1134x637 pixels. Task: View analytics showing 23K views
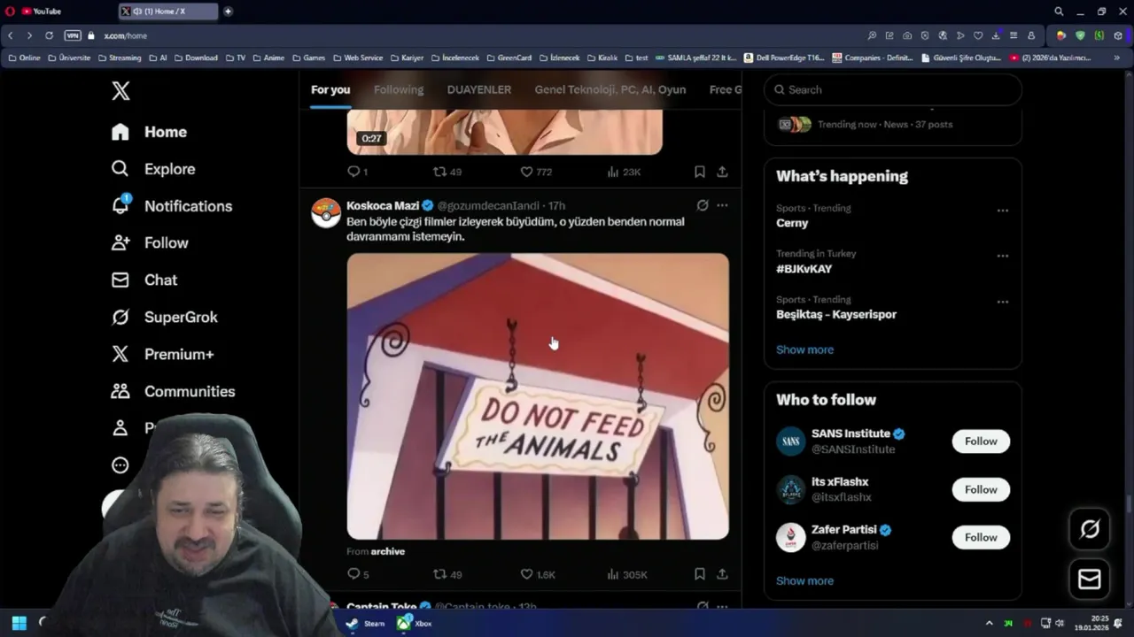[624, 172]
